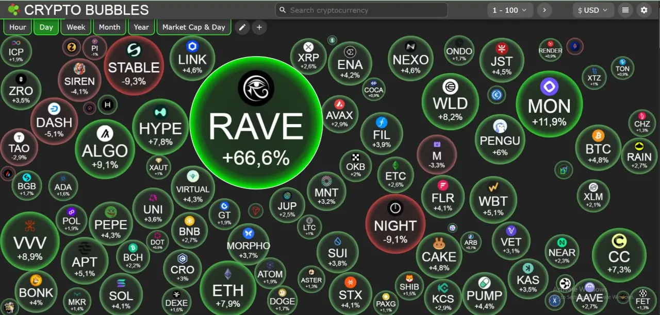Switch to the Hour timeframe tab

(18, 27)
